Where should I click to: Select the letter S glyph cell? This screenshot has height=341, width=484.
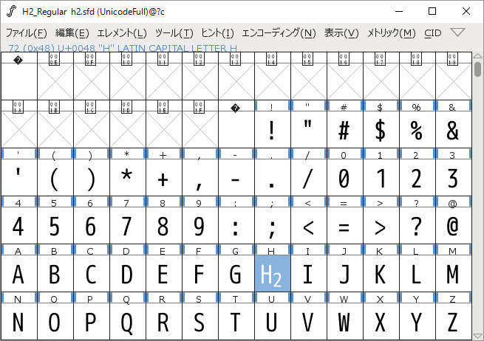click(200, 322)
